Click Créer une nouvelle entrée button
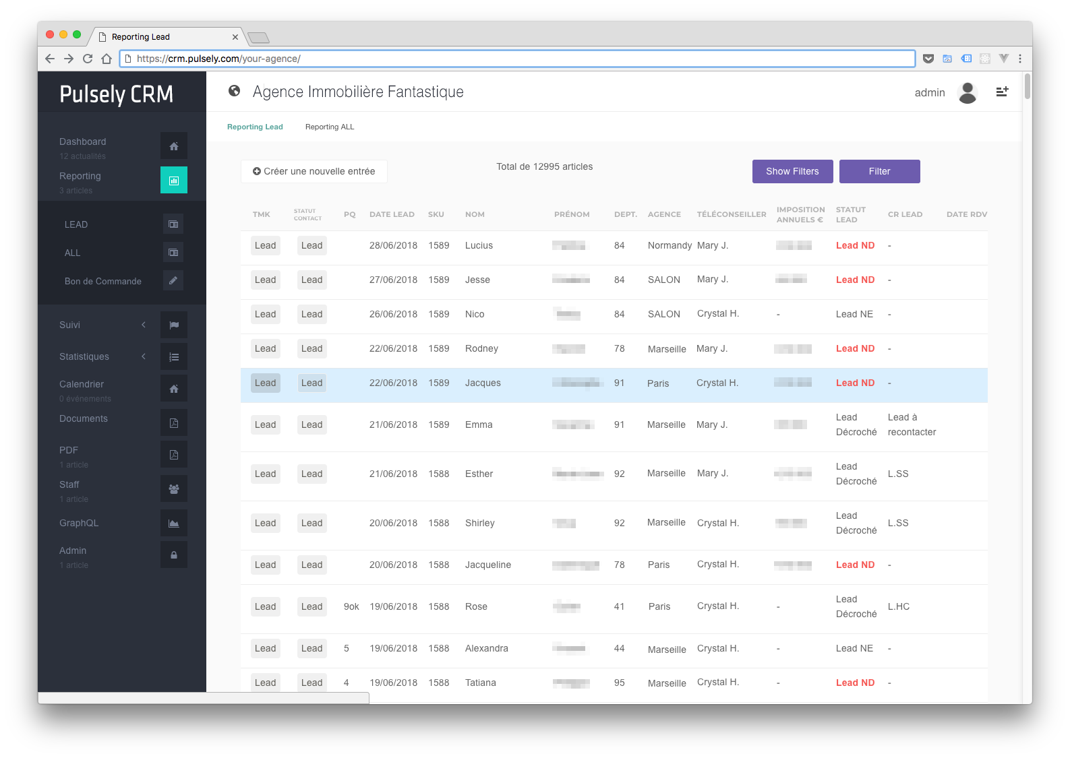Image resolution: width=1070 pixels, height=758 pixels. point(314,171)
